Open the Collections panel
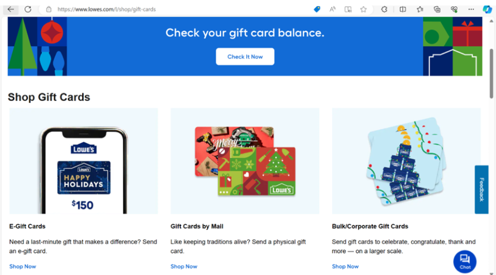The height and width of the screenshot is (275, 496). coord(437,9)
